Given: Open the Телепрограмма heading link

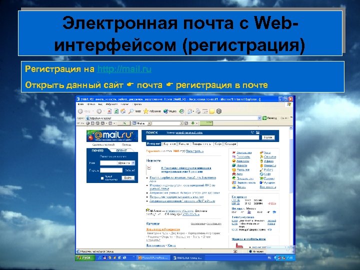Looking at the screenshot, I should [243, 217].
